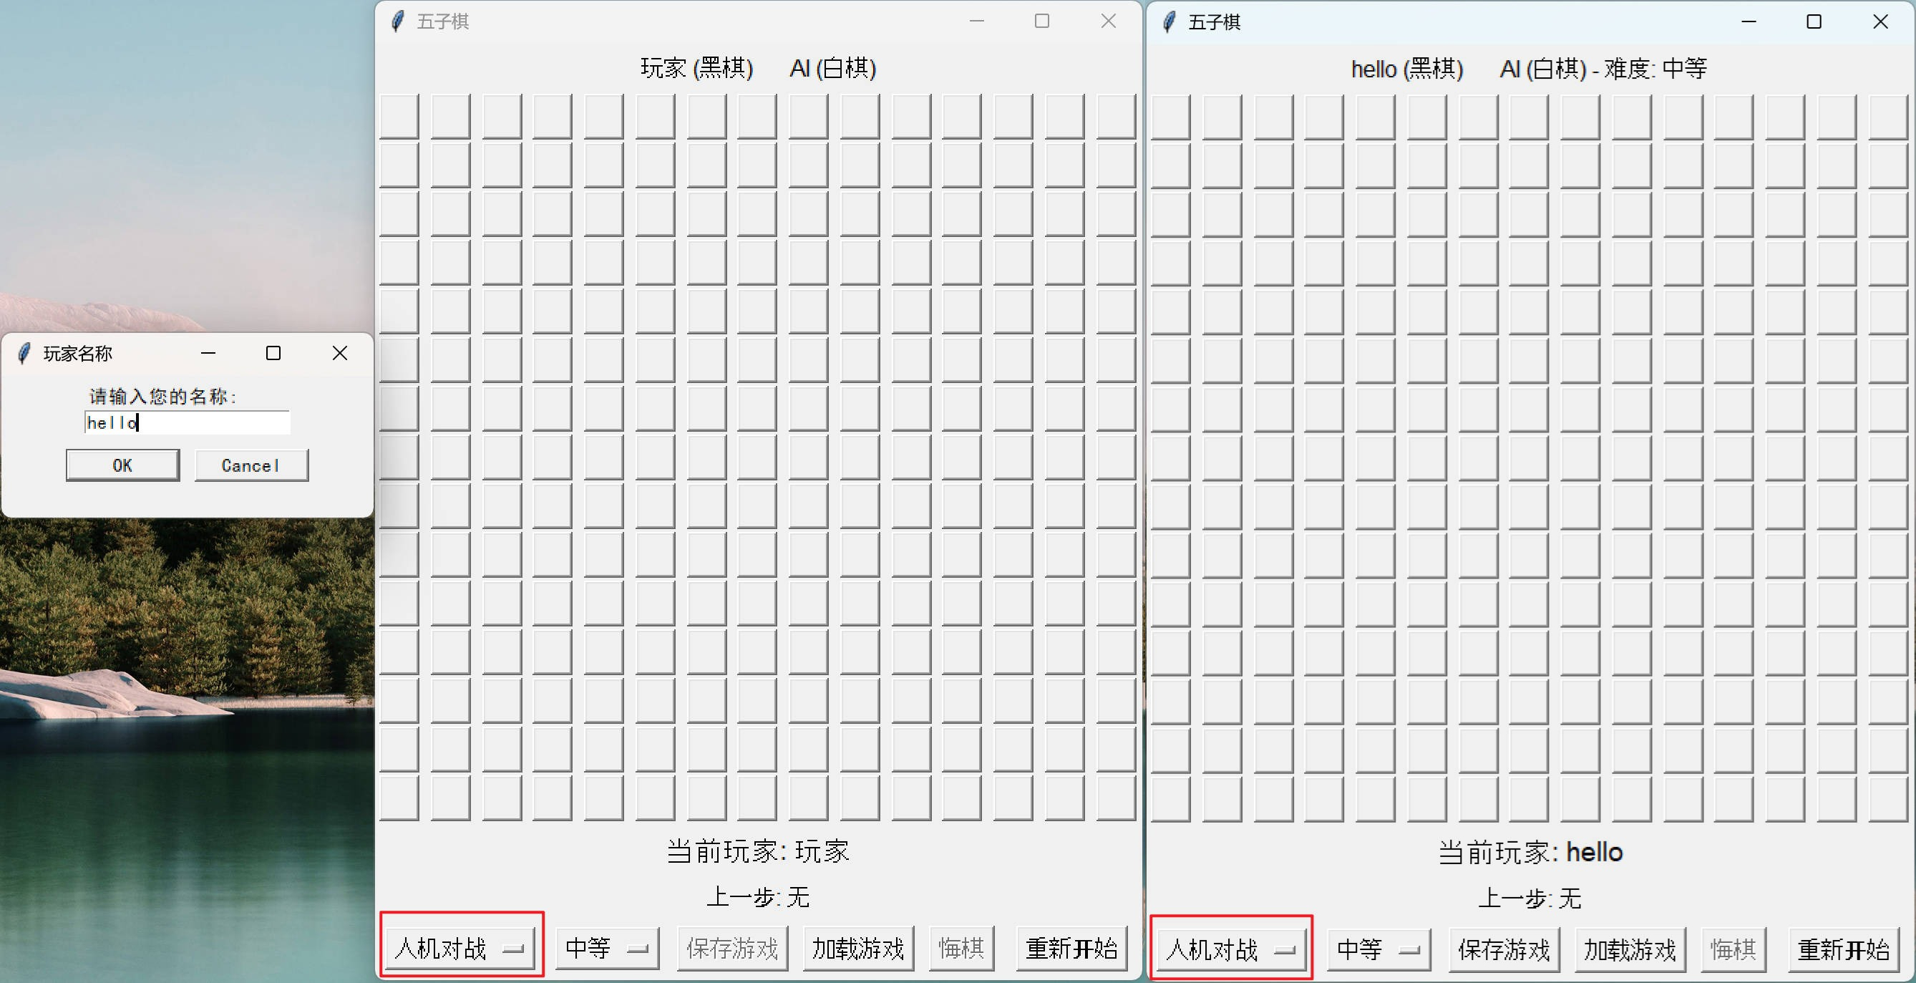Click the bottom-right board cell in right window
Screen dimensions: 1916x983
pos(1888,799)
